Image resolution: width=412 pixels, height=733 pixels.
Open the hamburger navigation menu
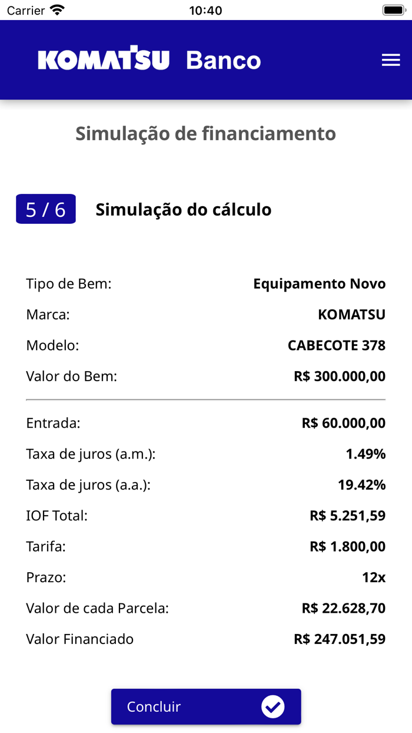(391, 60)
